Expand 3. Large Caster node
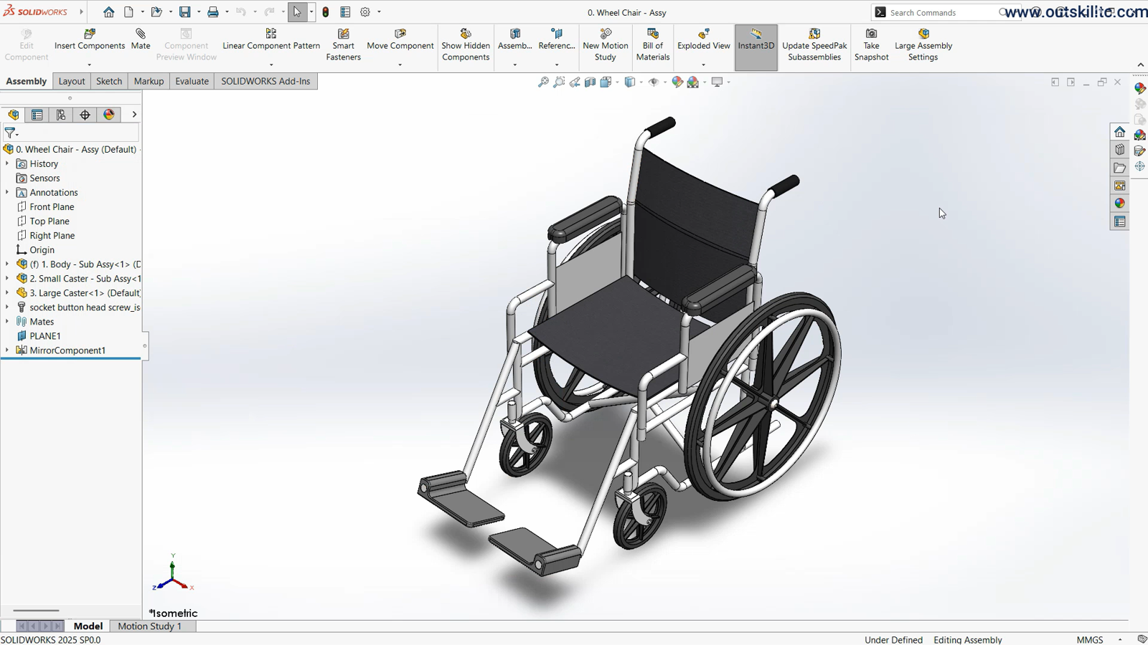The height and width of the screenshot is (645, 1148). [7, 292]
